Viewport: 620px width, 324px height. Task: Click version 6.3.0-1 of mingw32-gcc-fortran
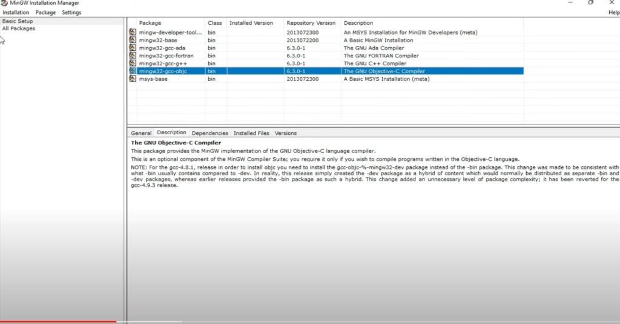click(x=295, y=56)
